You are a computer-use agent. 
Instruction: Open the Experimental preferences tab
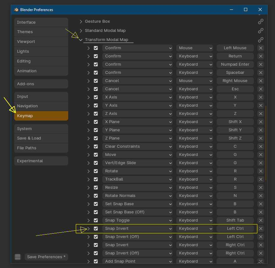[41, 161]
